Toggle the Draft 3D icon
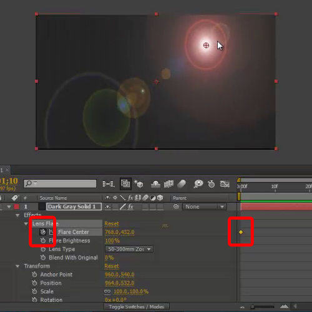312x312 pixels. pyautogui.click(x=139, y=184)
